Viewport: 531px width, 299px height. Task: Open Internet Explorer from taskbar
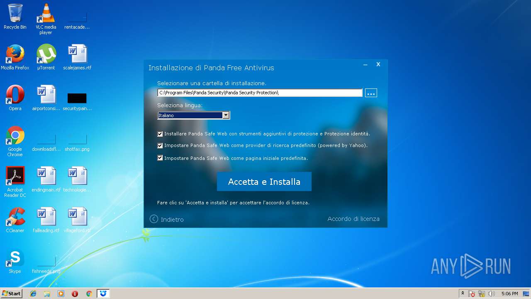pyautogui.click(x=33, y=294)
